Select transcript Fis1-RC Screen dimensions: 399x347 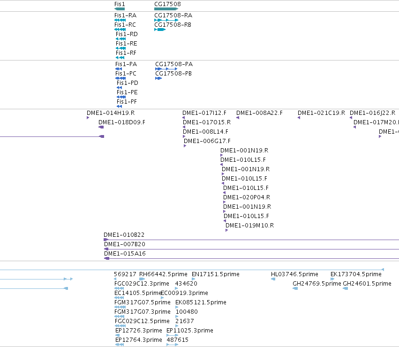coord(125,25)
